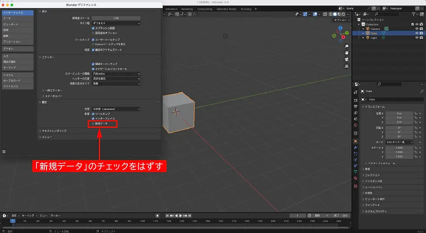426x233 pixels.
Task: Click the Y axis on navigation gizmo
Action: [347, 33]
